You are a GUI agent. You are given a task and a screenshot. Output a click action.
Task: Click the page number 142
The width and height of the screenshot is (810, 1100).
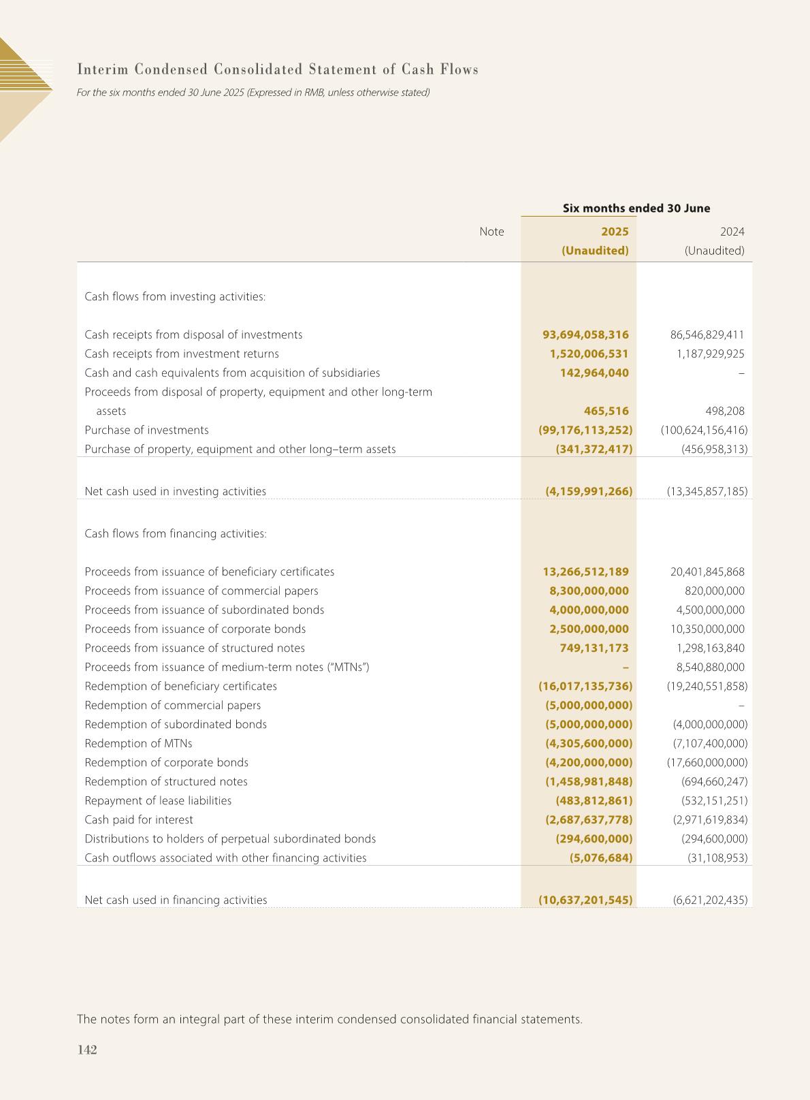(87, 1050)
